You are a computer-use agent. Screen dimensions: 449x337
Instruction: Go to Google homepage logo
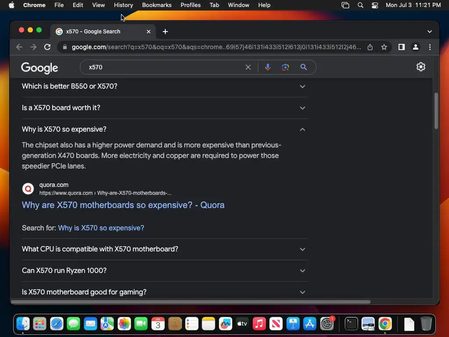click(39, 68)
